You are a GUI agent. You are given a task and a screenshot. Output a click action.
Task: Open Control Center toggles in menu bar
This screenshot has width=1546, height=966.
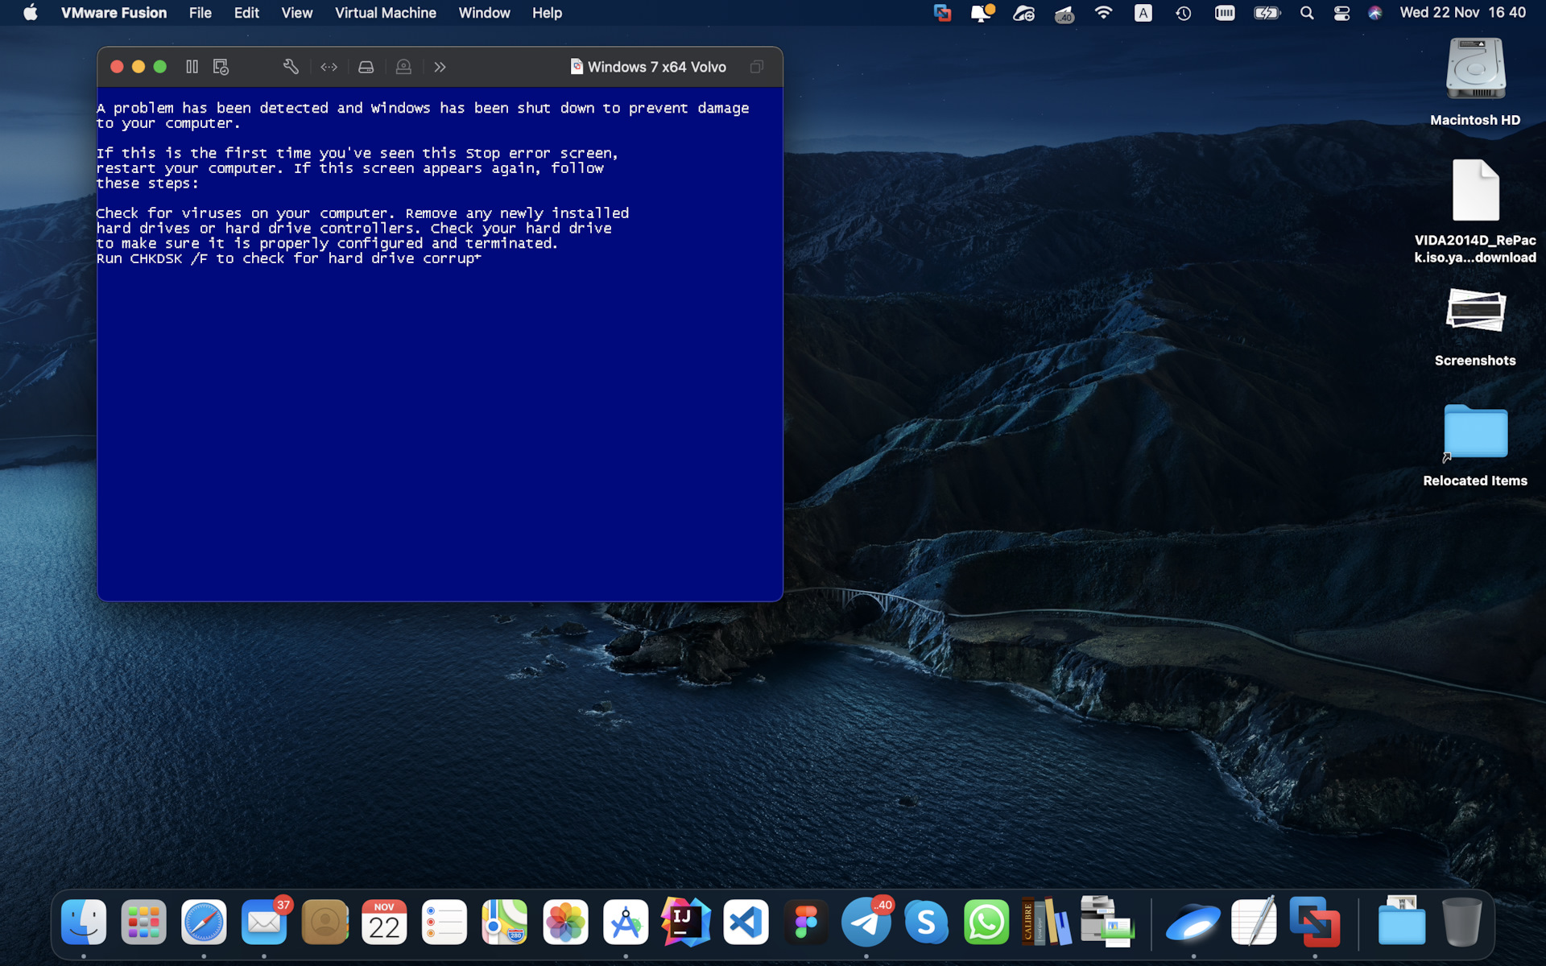coord(1341,13)
